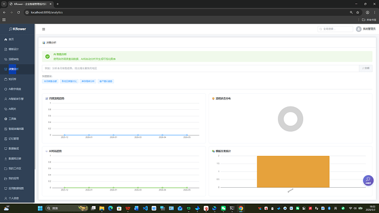The width and height of the screenshot is (379, 213).
Task: Click the AI analysis query input field
Action: point(200,68)
